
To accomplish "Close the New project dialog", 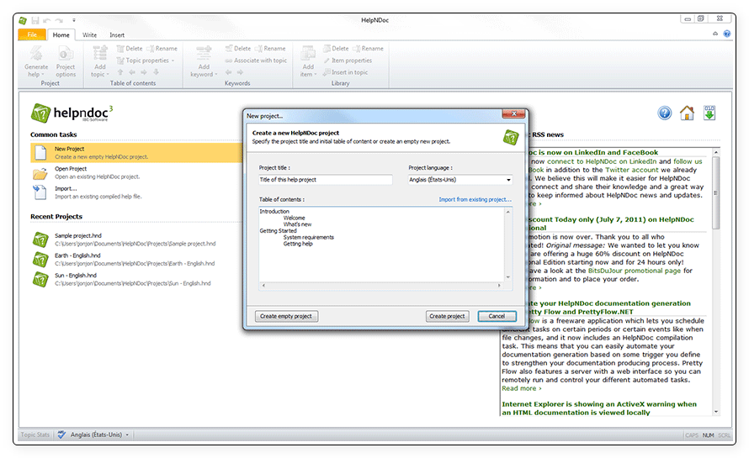I will pos(513,113).
